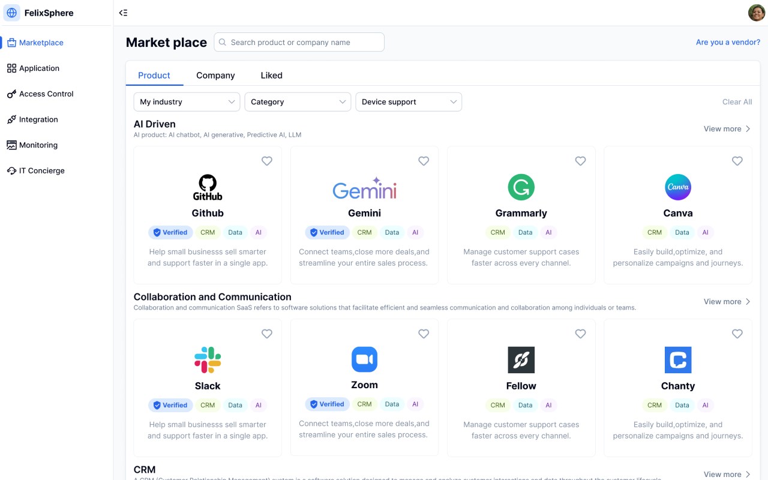Click the Data tag on Grammarly card
The width and height of the screenshot is (768, 480).
coord(525,232)
